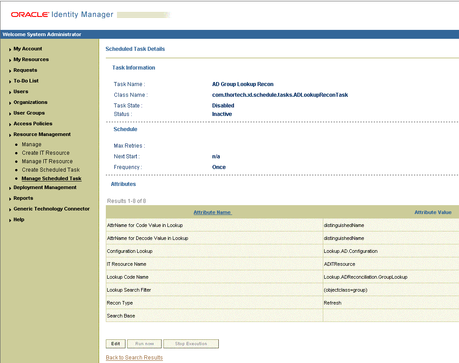
Task: Expand the To-Do List arrow
Action: click(10, 82)
